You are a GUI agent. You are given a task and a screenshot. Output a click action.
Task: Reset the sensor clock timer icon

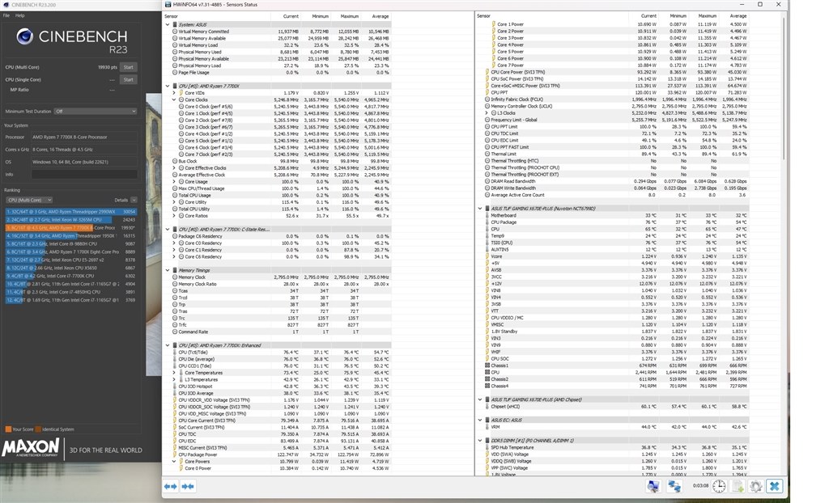pyautogui.click(x=719, y=486)
